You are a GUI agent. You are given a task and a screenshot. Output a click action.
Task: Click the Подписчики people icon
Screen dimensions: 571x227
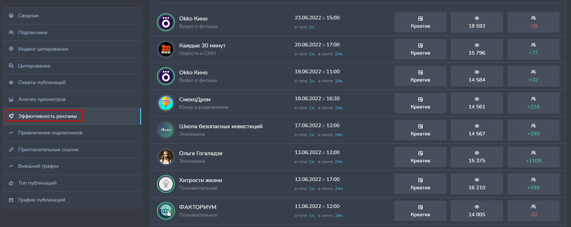[x=11, y=32]
